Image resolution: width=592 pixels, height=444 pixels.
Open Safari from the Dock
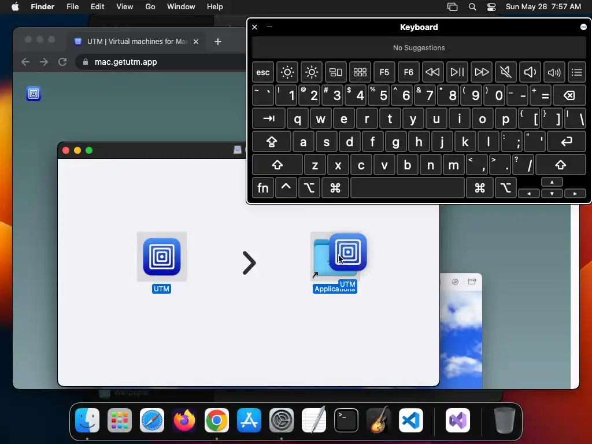coord(152,420)
